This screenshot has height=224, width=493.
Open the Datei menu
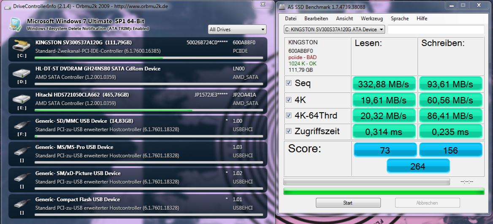click(x=290, y=19)
